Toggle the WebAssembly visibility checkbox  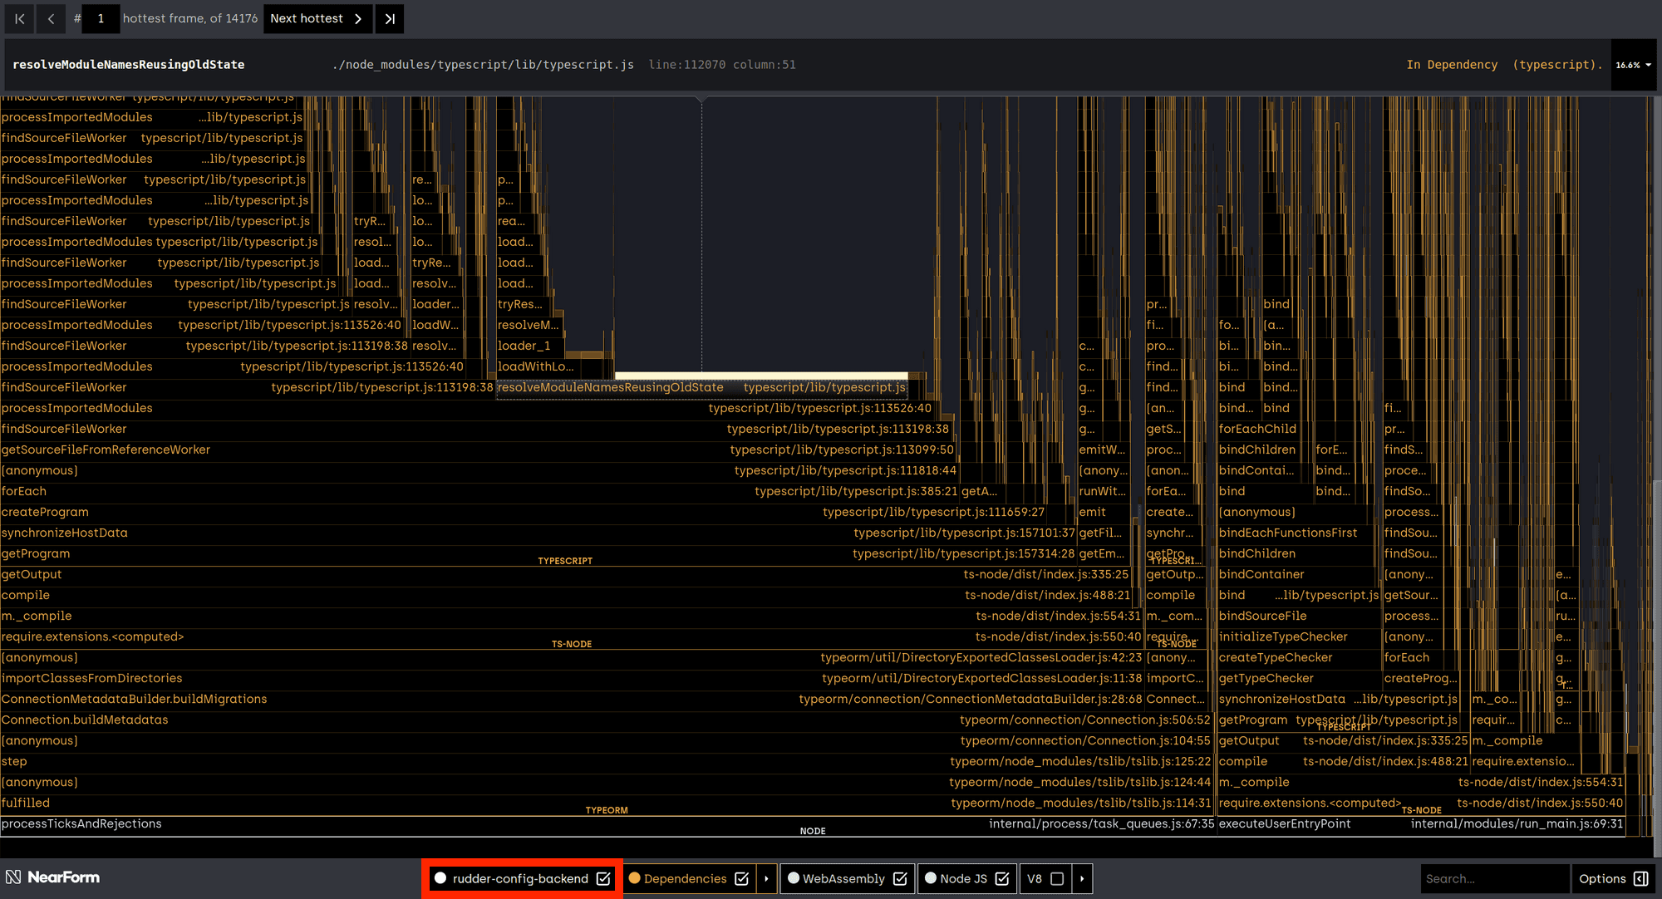(x=900, y=878)
